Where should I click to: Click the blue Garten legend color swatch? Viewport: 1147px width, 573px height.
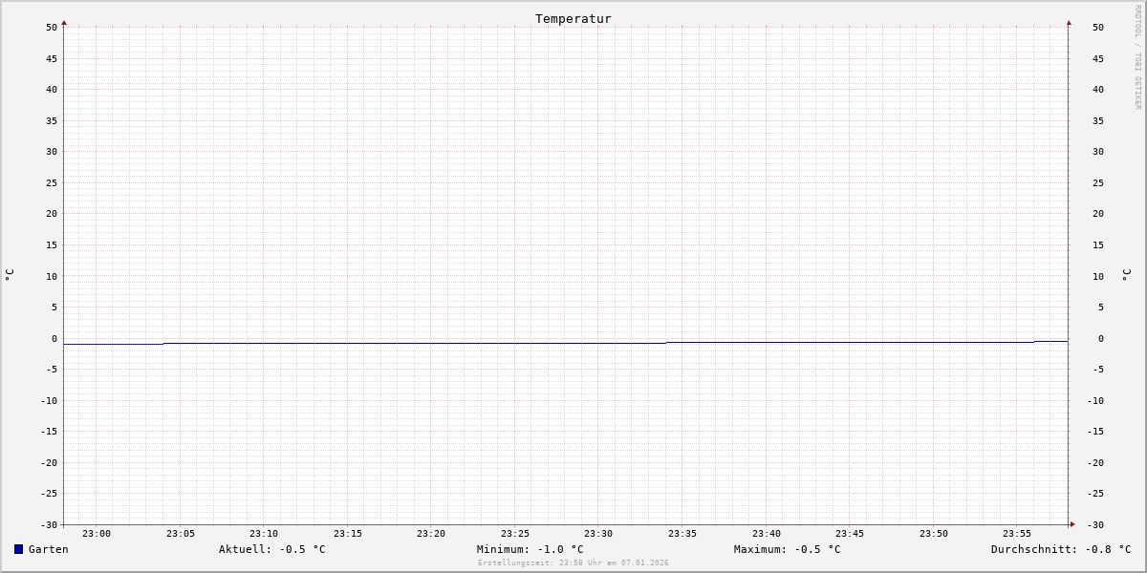[18, 549]
